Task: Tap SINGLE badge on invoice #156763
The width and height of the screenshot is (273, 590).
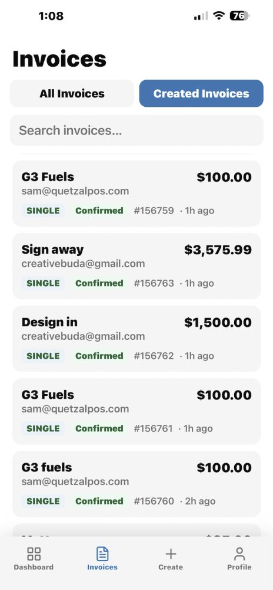Action: [x=43, y=283]
